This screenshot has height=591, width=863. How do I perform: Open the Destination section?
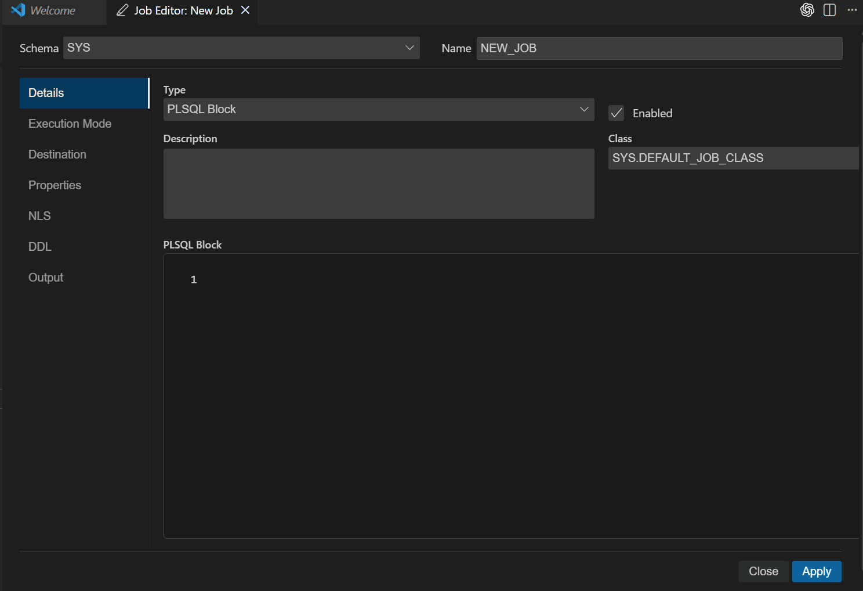pyautogui.click(x=57, y=154)
